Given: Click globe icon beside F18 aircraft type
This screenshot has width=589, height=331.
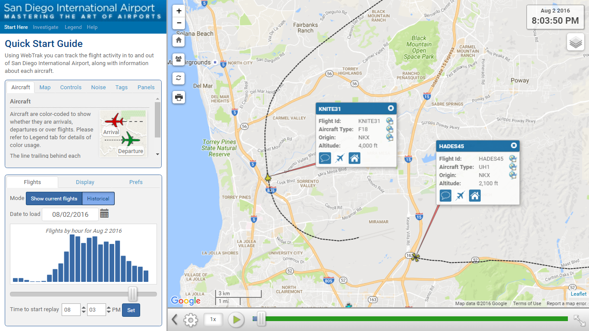Looking at the screenshot, I should 390,129.
